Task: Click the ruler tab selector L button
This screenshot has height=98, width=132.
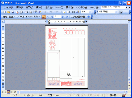Action: point(3,21)
